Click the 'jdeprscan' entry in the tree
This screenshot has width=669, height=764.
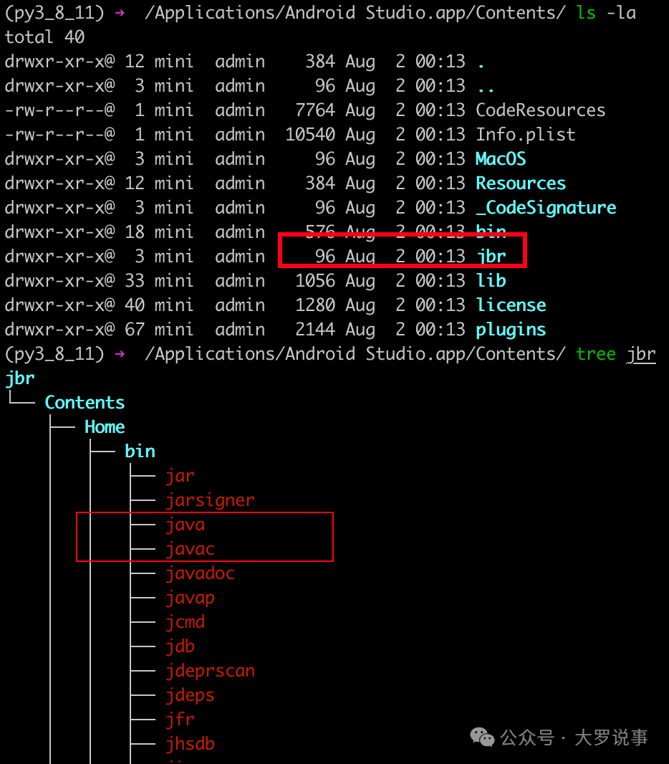(210, 671)
